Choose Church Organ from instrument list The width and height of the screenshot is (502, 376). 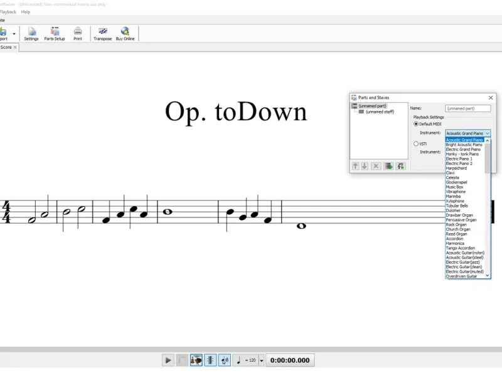[458, 229]
